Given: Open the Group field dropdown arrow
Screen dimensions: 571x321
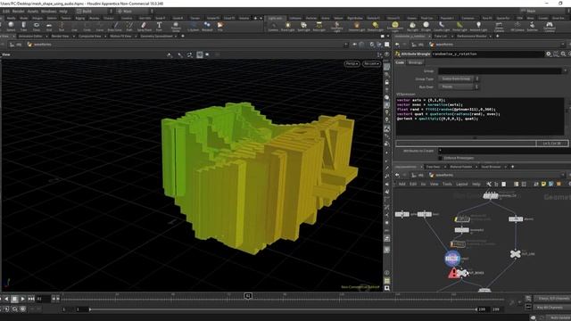Looking at the screenshot, I should [565, 71].
